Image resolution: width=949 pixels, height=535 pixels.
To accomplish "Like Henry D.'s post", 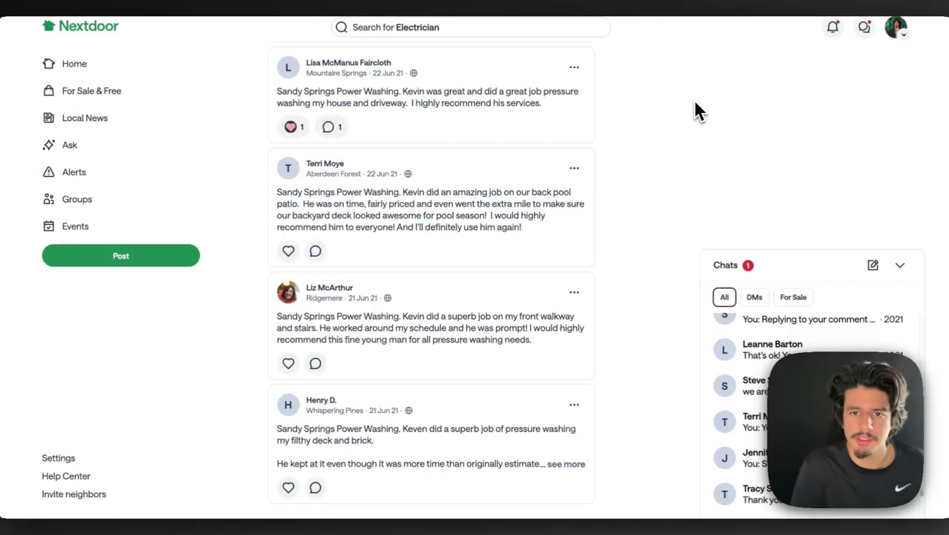I will pyautogui.click(x=288, y=487).
